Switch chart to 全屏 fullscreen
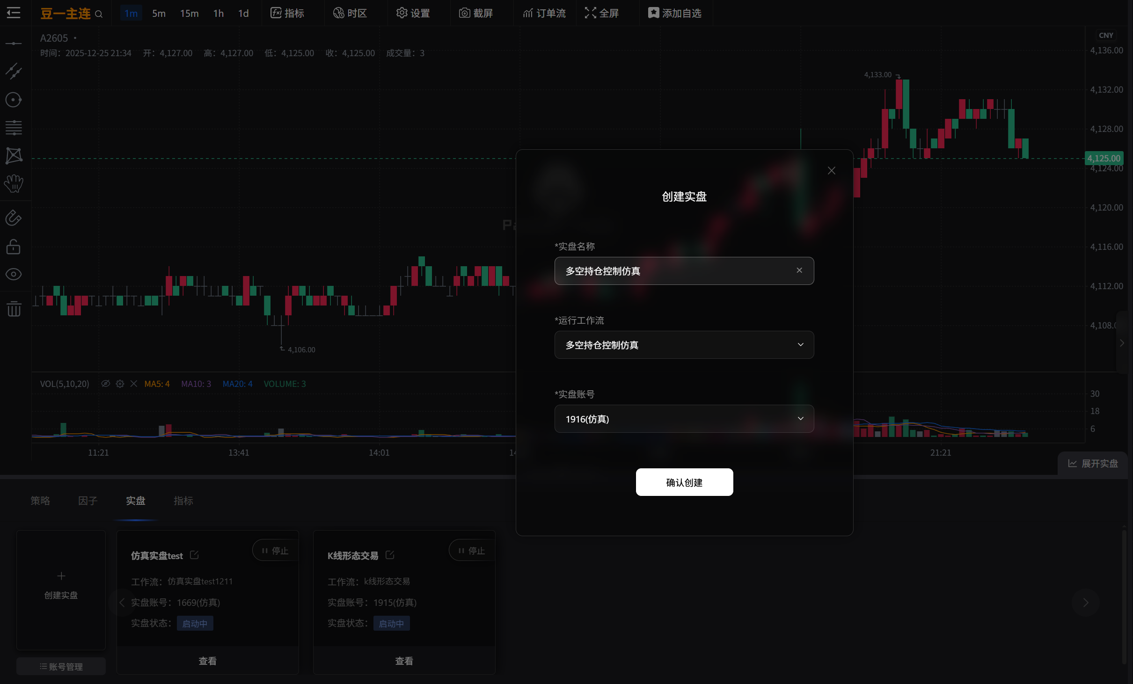 (x=602, y=13)
